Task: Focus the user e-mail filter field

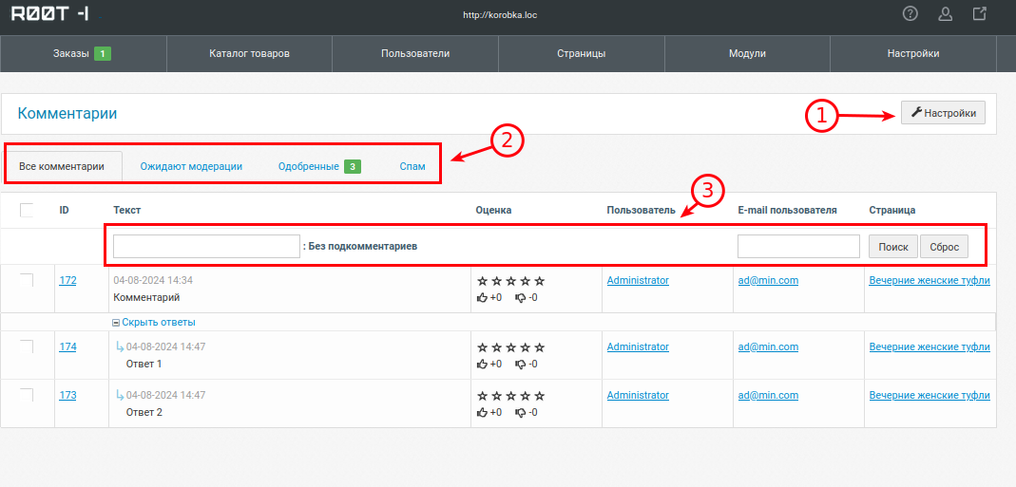Action: [799, 247]
